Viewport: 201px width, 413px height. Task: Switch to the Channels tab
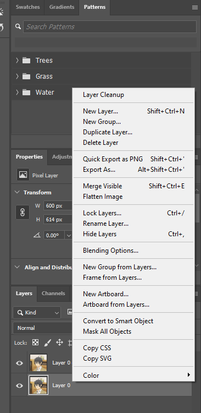(53, 293)
